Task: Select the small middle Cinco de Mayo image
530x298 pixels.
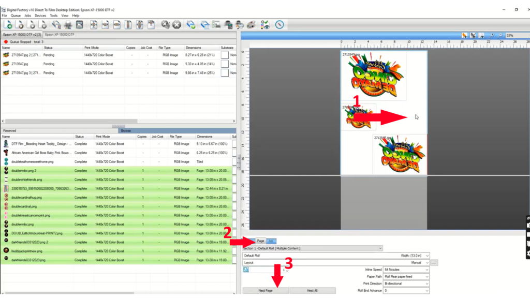Action: tap(358, 117)
